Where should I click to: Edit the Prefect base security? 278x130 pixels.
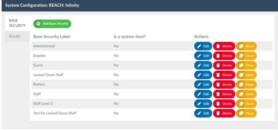[x=203, y=85]
